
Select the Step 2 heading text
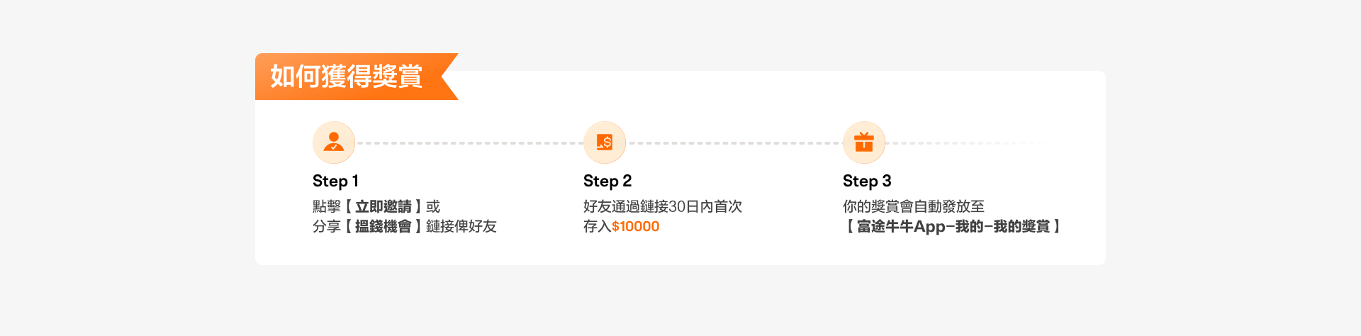coord(607,181)
